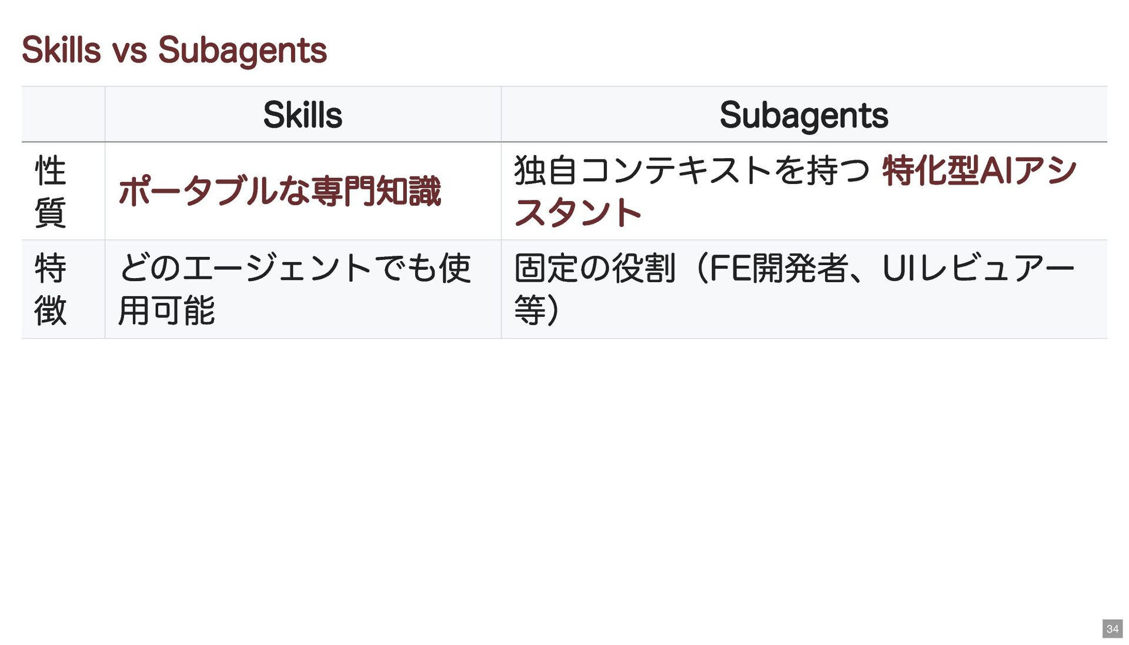The width and height of the screenshot is (1129, 645).
Task: Click the どのエージェントでも使 text
Action: point(294,268)
